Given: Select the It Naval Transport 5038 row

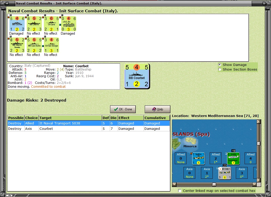Looking at the screenshot, I should 89,123.
